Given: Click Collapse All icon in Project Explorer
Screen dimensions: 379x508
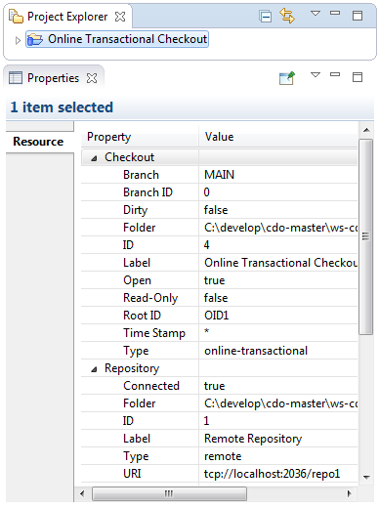Looking at the screenshot, I should click(x=265, y=16).
